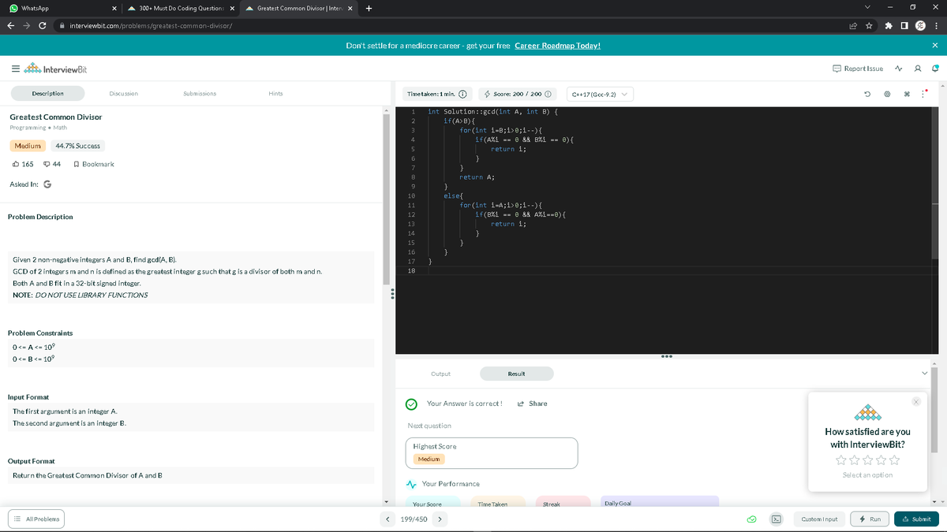Reload the page in browser
947x532 pixels.
click(x=41, y=26)
